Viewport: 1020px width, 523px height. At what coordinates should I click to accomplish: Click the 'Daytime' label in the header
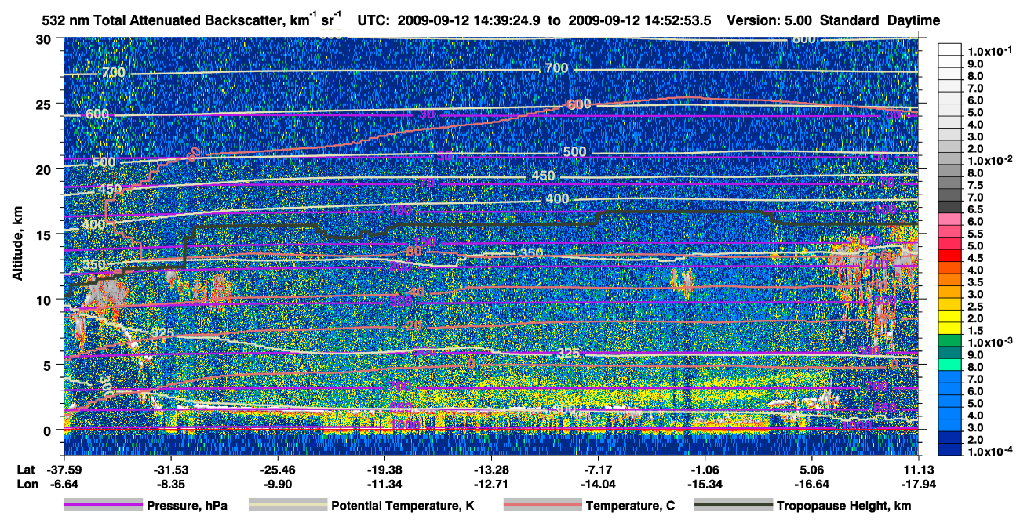coord(913,20)
